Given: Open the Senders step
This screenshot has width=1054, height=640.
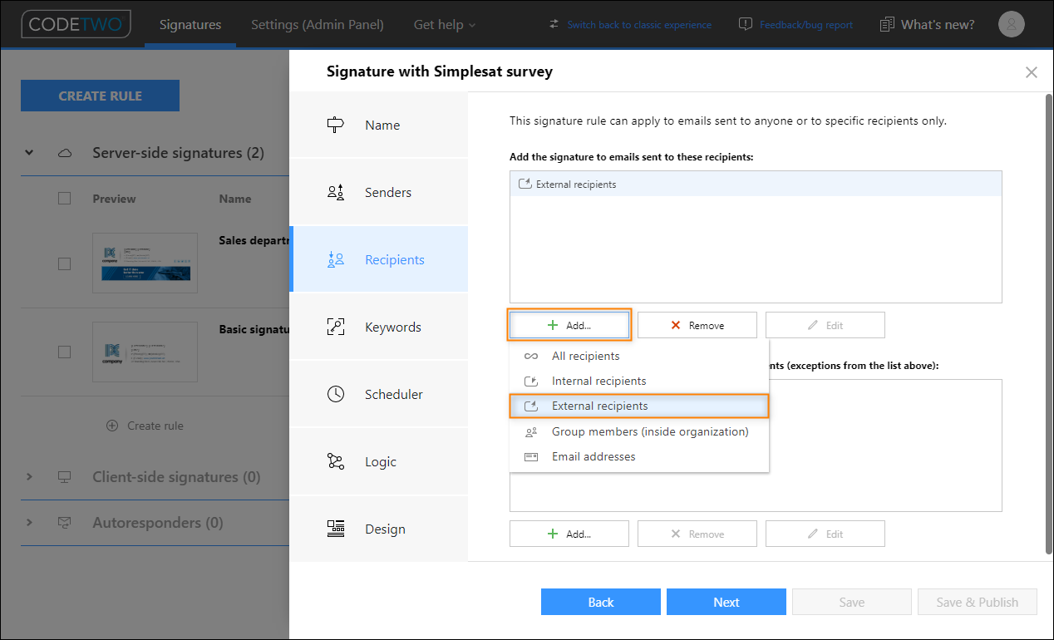Looking at the screenshot, I should pos(379,193).
